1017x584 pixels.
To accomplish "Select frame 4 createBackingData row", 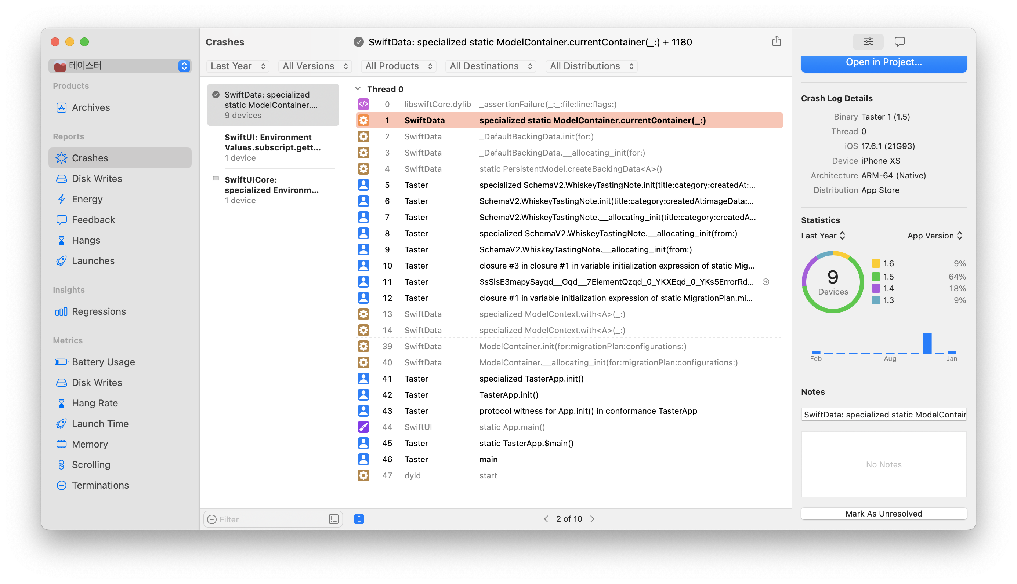I will click(569, 169).
